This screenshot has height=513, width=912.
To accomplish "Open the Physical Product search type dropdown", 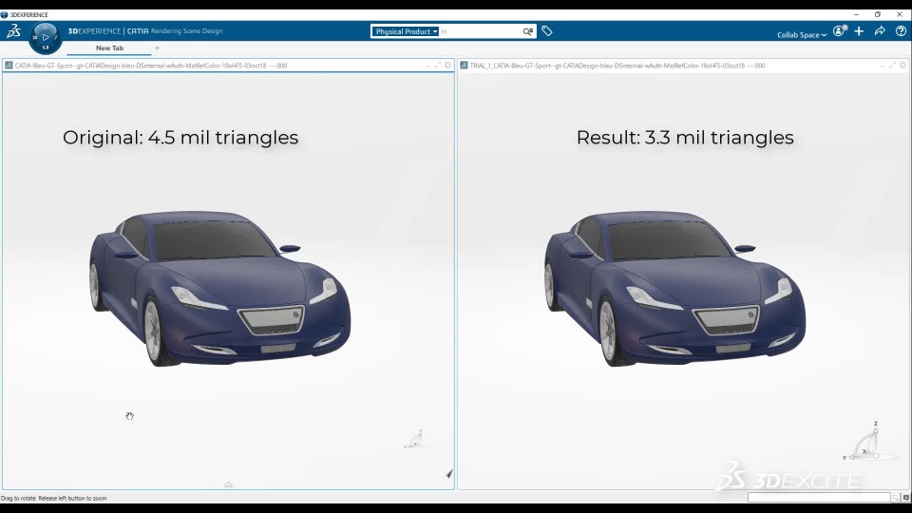I will 406,31.
